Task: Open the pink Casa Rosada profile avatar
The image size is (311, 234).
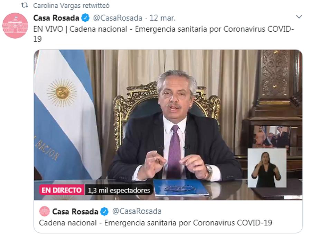Action: (x=15, y=26)
